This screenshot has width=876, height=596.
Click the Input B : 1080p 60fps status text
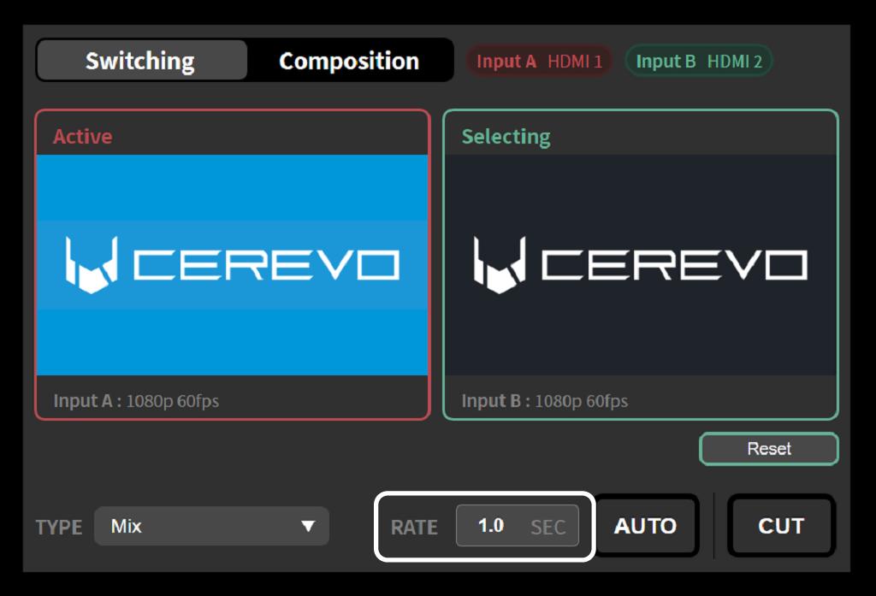pyautogui.click(x=544, y=400)
